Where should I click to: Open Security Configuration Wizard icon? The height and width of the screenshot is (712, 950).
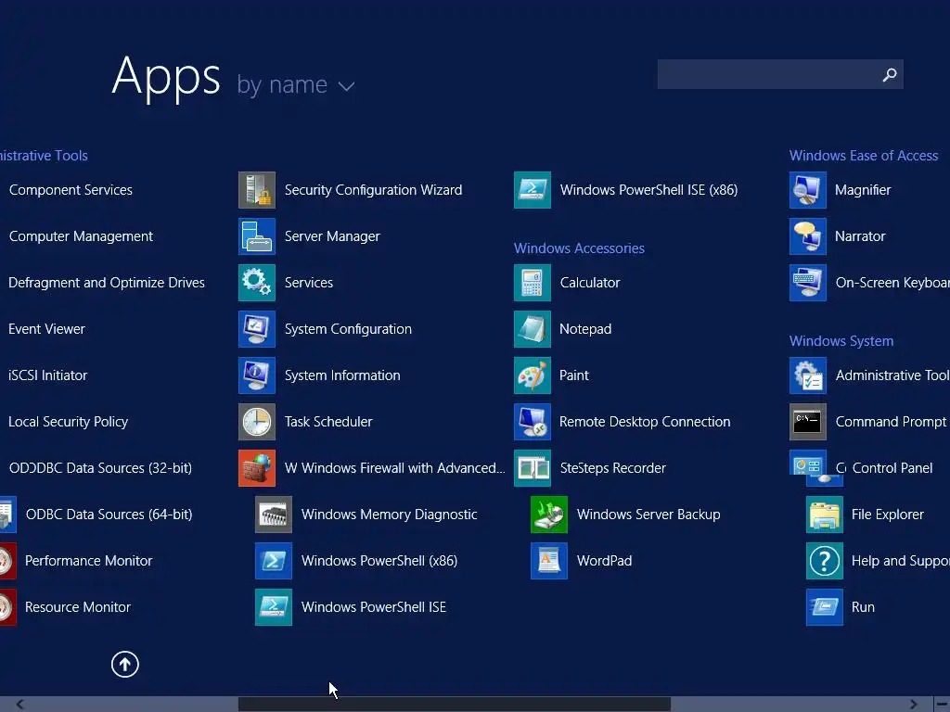tap(257, 190)
